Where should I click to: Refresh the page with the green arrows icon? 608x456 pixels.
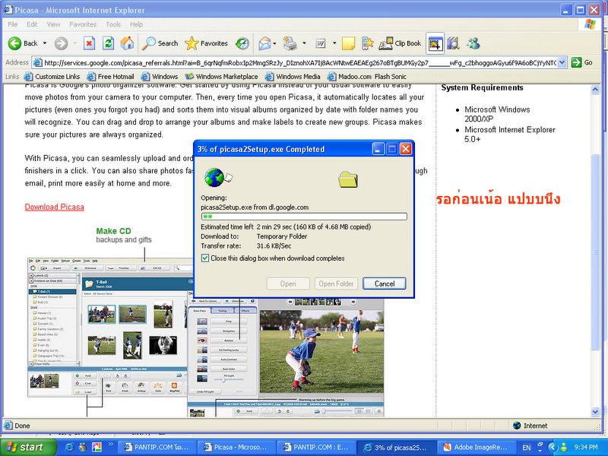[108, 43]
